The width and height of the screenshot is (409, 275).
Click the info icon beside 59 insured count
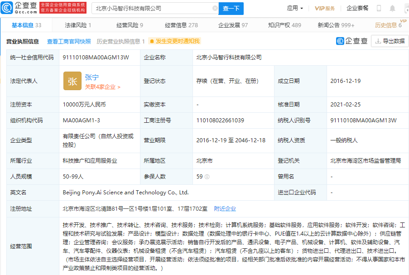(x=207, y=177)
